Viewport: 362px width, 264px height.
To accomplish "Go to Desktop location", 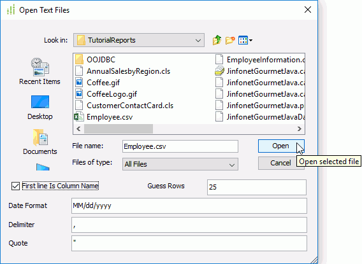I will (40, 108).
